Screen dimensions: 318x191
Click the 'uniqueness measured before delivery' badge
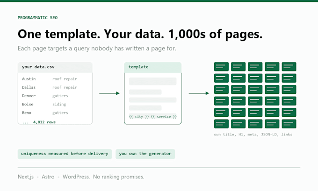65,154
